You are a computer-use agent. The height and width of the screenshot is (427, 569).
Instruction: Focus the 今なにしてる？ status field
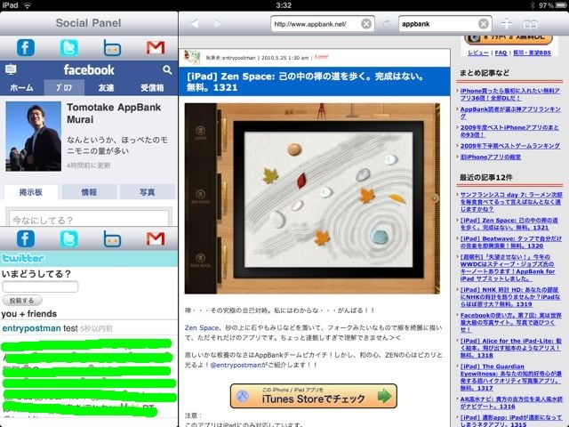pyautogui.click(x=89, y=219)
